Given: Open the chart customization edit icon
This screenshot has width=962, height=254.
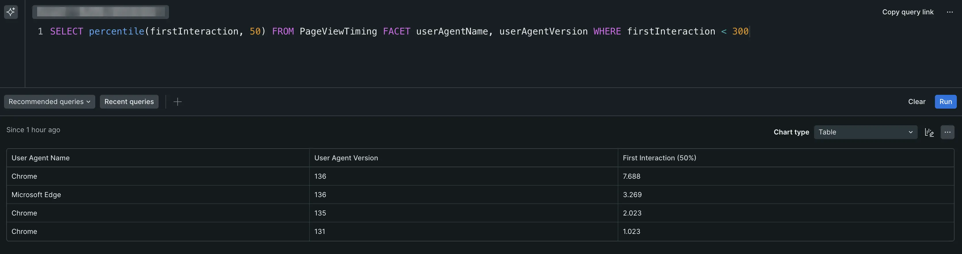Looking at the screenshot, I should pyautogui.click(x=929, y=132).
